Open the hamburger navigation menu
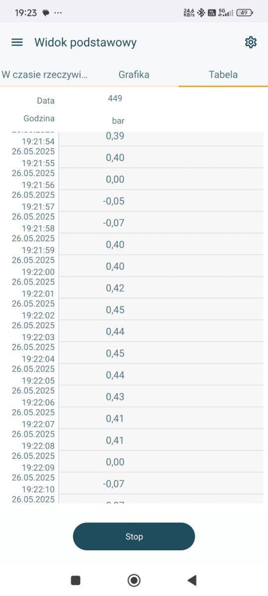The height and width of the screenshot is (596, 268). pyautogui.click(x=17, y=42)
